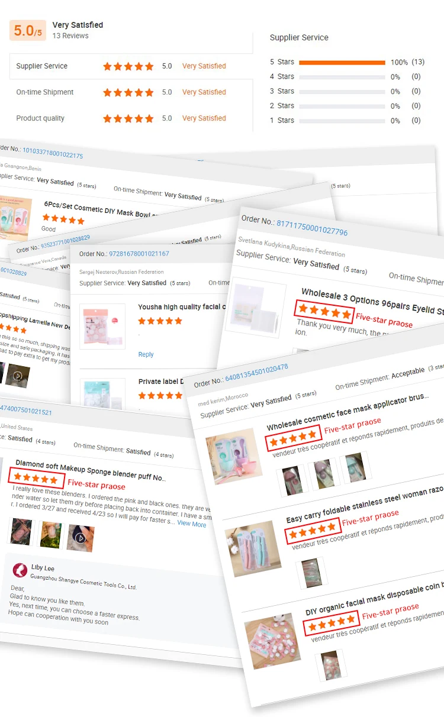The height and width of the screenshot is (717, 444).
Task: Click the 5 Stars orange rating bar
Action: [342, 62]
